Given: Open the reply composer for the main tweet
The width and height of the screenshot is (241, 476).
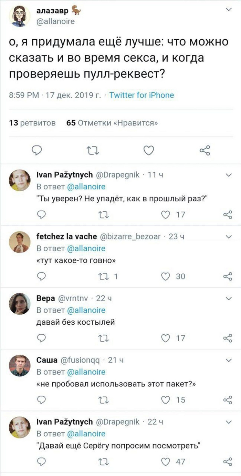Looking at the screenshot, I should (x=37, y=150).
